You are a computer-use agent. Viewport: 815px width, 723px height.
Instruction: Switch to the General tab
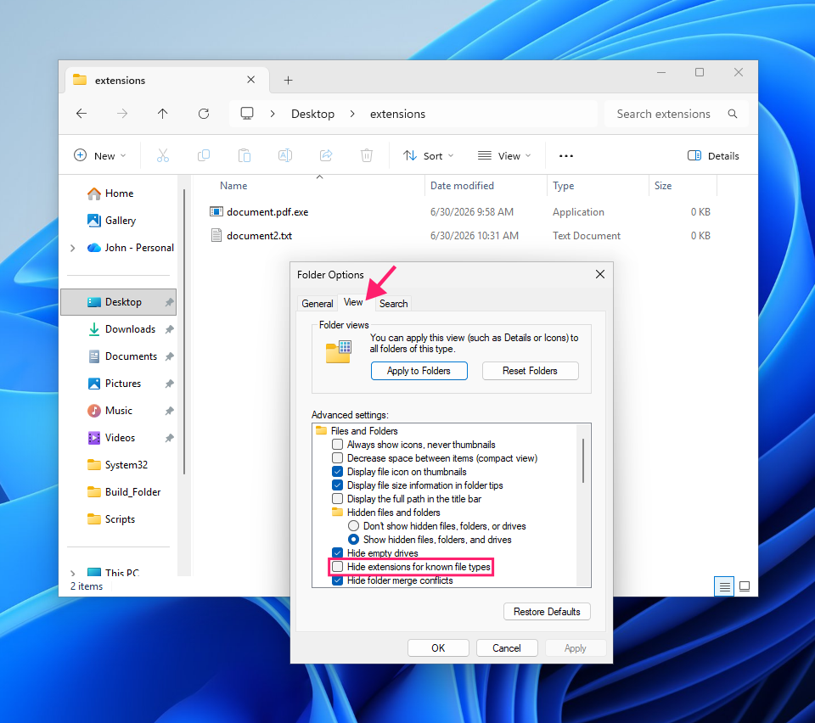pos(317,303)
